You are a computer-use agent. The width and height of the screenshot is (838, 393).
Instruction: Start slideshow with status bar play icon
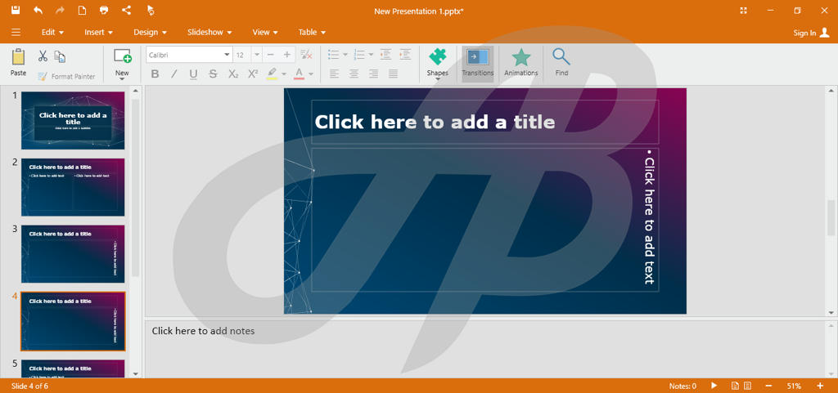(714, 386)
